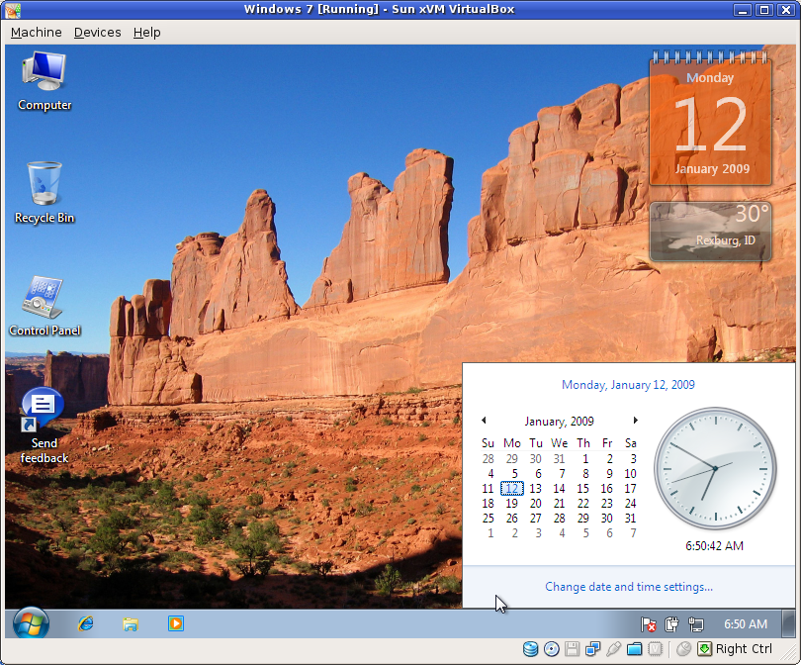The image size is (801, 665).
Task: Click the VirtualBox shared folders status icon
Action: tap(634, 649)
